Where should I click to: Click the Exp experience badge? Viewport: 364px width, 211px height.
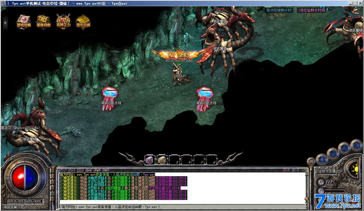(x=321, y=191)
